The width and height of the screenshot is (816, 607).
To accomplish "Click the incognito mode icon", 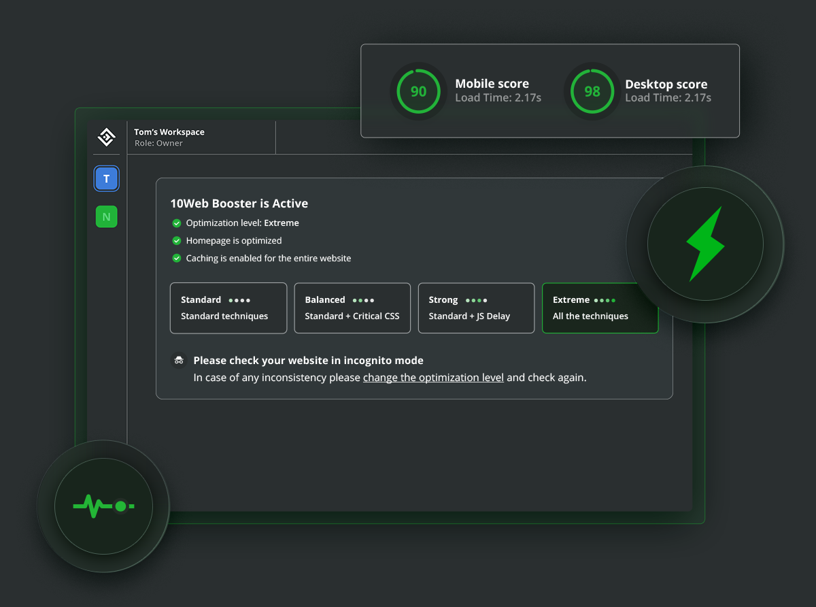I will coord(178,361).
